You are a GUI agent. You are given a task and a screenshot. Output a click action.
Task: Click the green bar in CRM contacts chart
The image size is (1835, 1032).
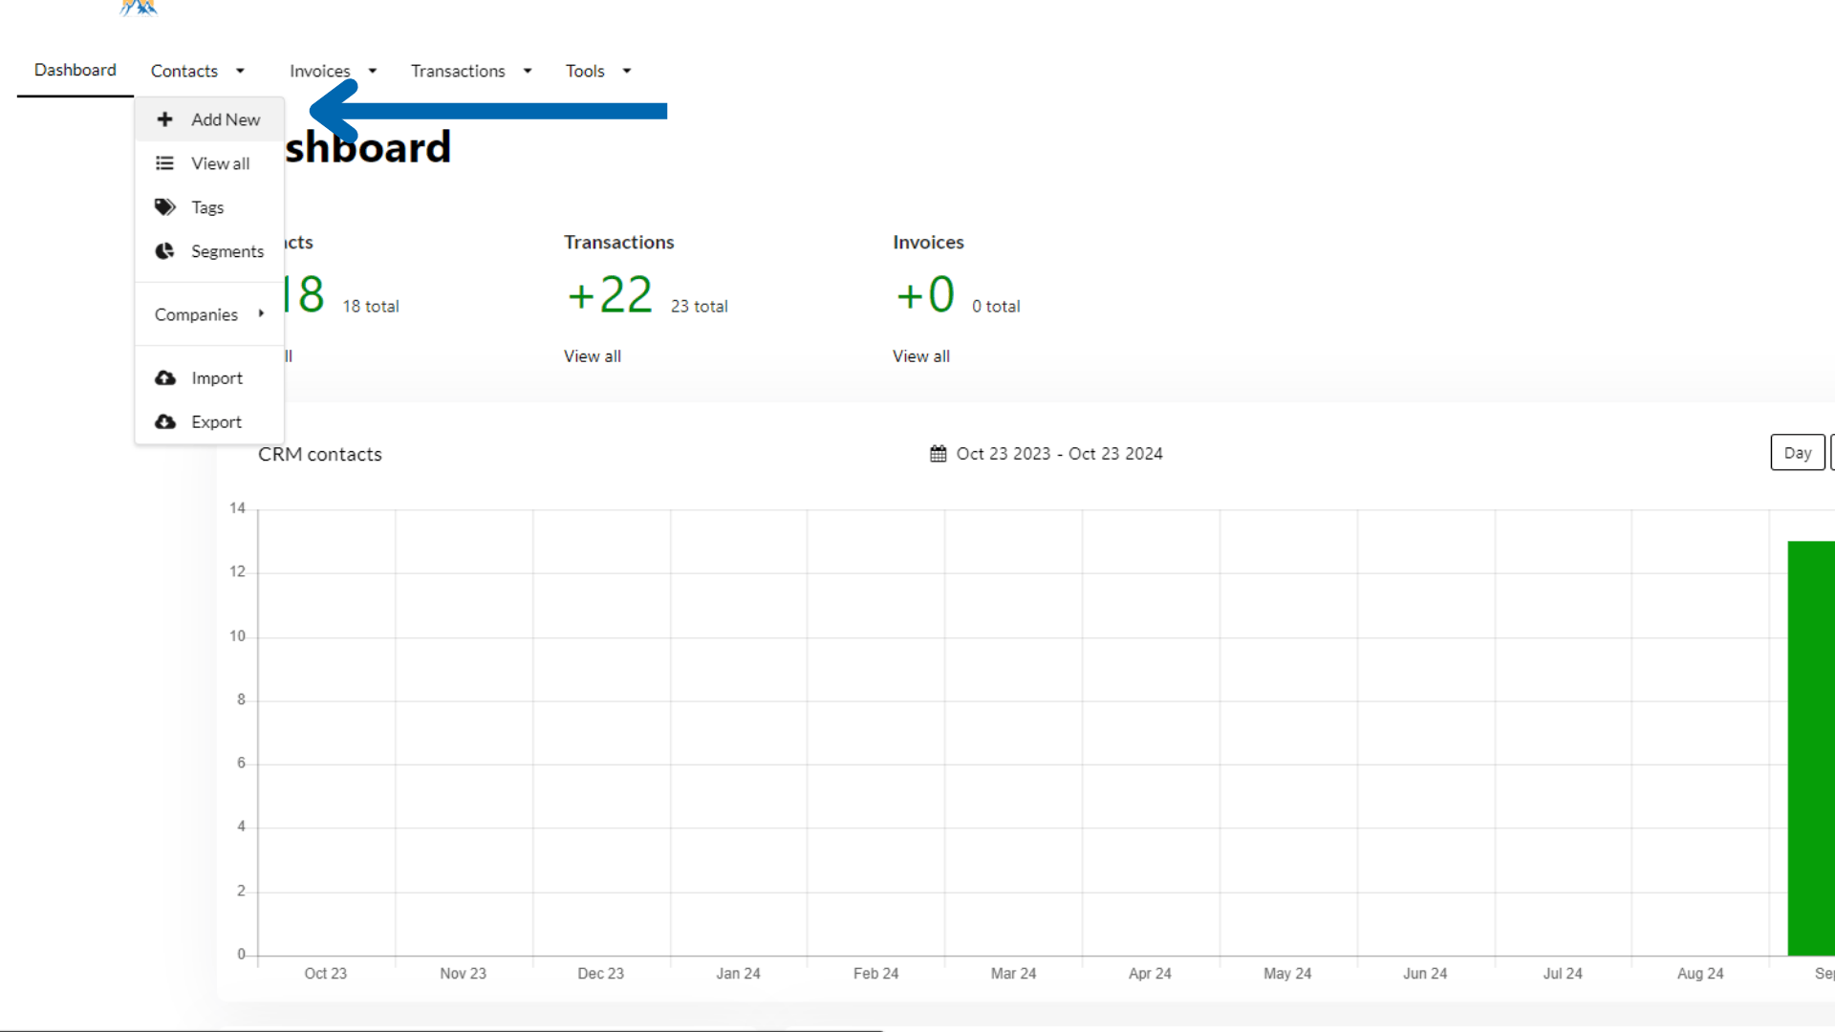tap(1810, 747)
